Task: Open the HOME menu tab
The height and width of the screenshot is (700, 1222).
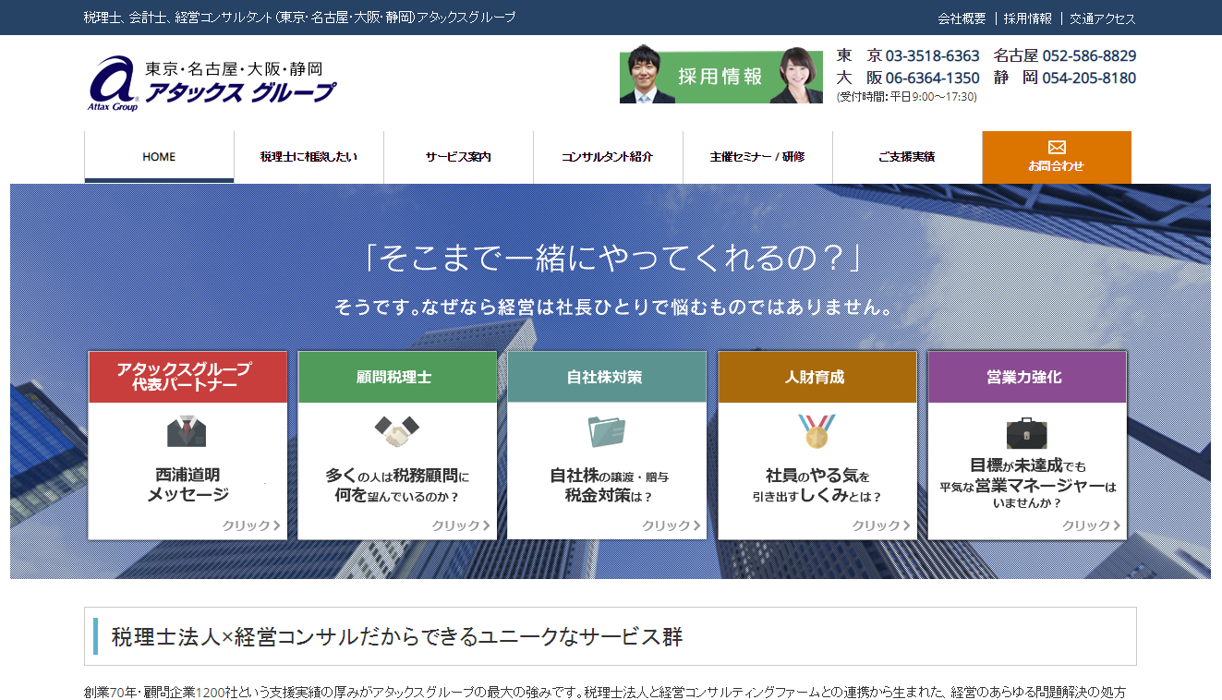Action: 159,157
